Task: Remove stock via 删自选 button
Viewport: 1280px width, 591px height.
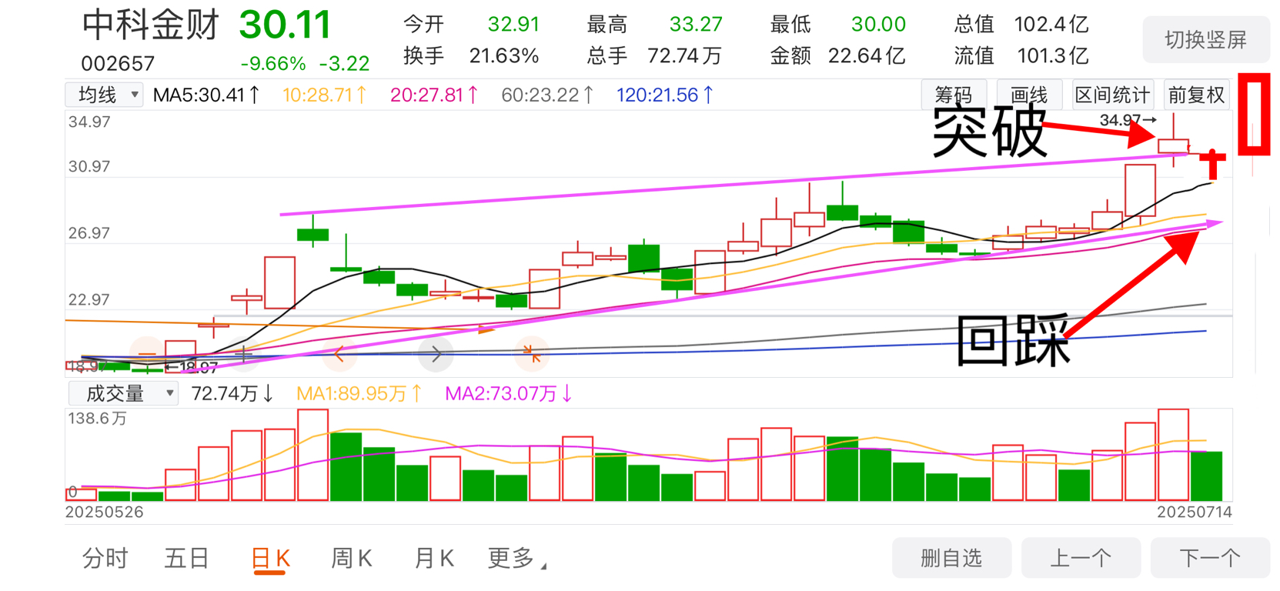Action: click(x=951, y=558)
